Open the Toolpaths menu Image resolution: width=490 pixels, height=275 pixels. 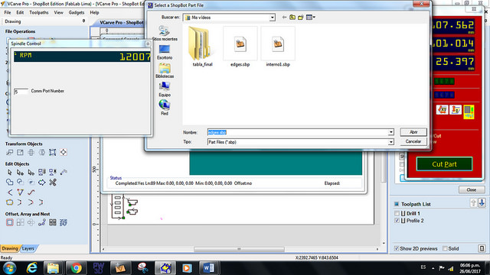pos(39,12)
